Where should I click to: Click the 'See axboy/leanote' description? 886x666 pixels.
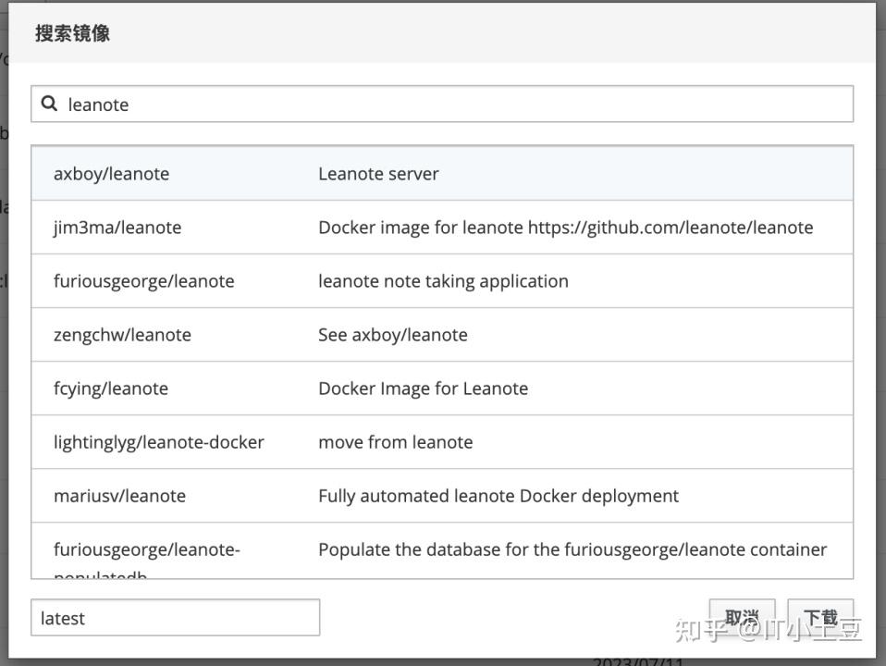point(392,335)
